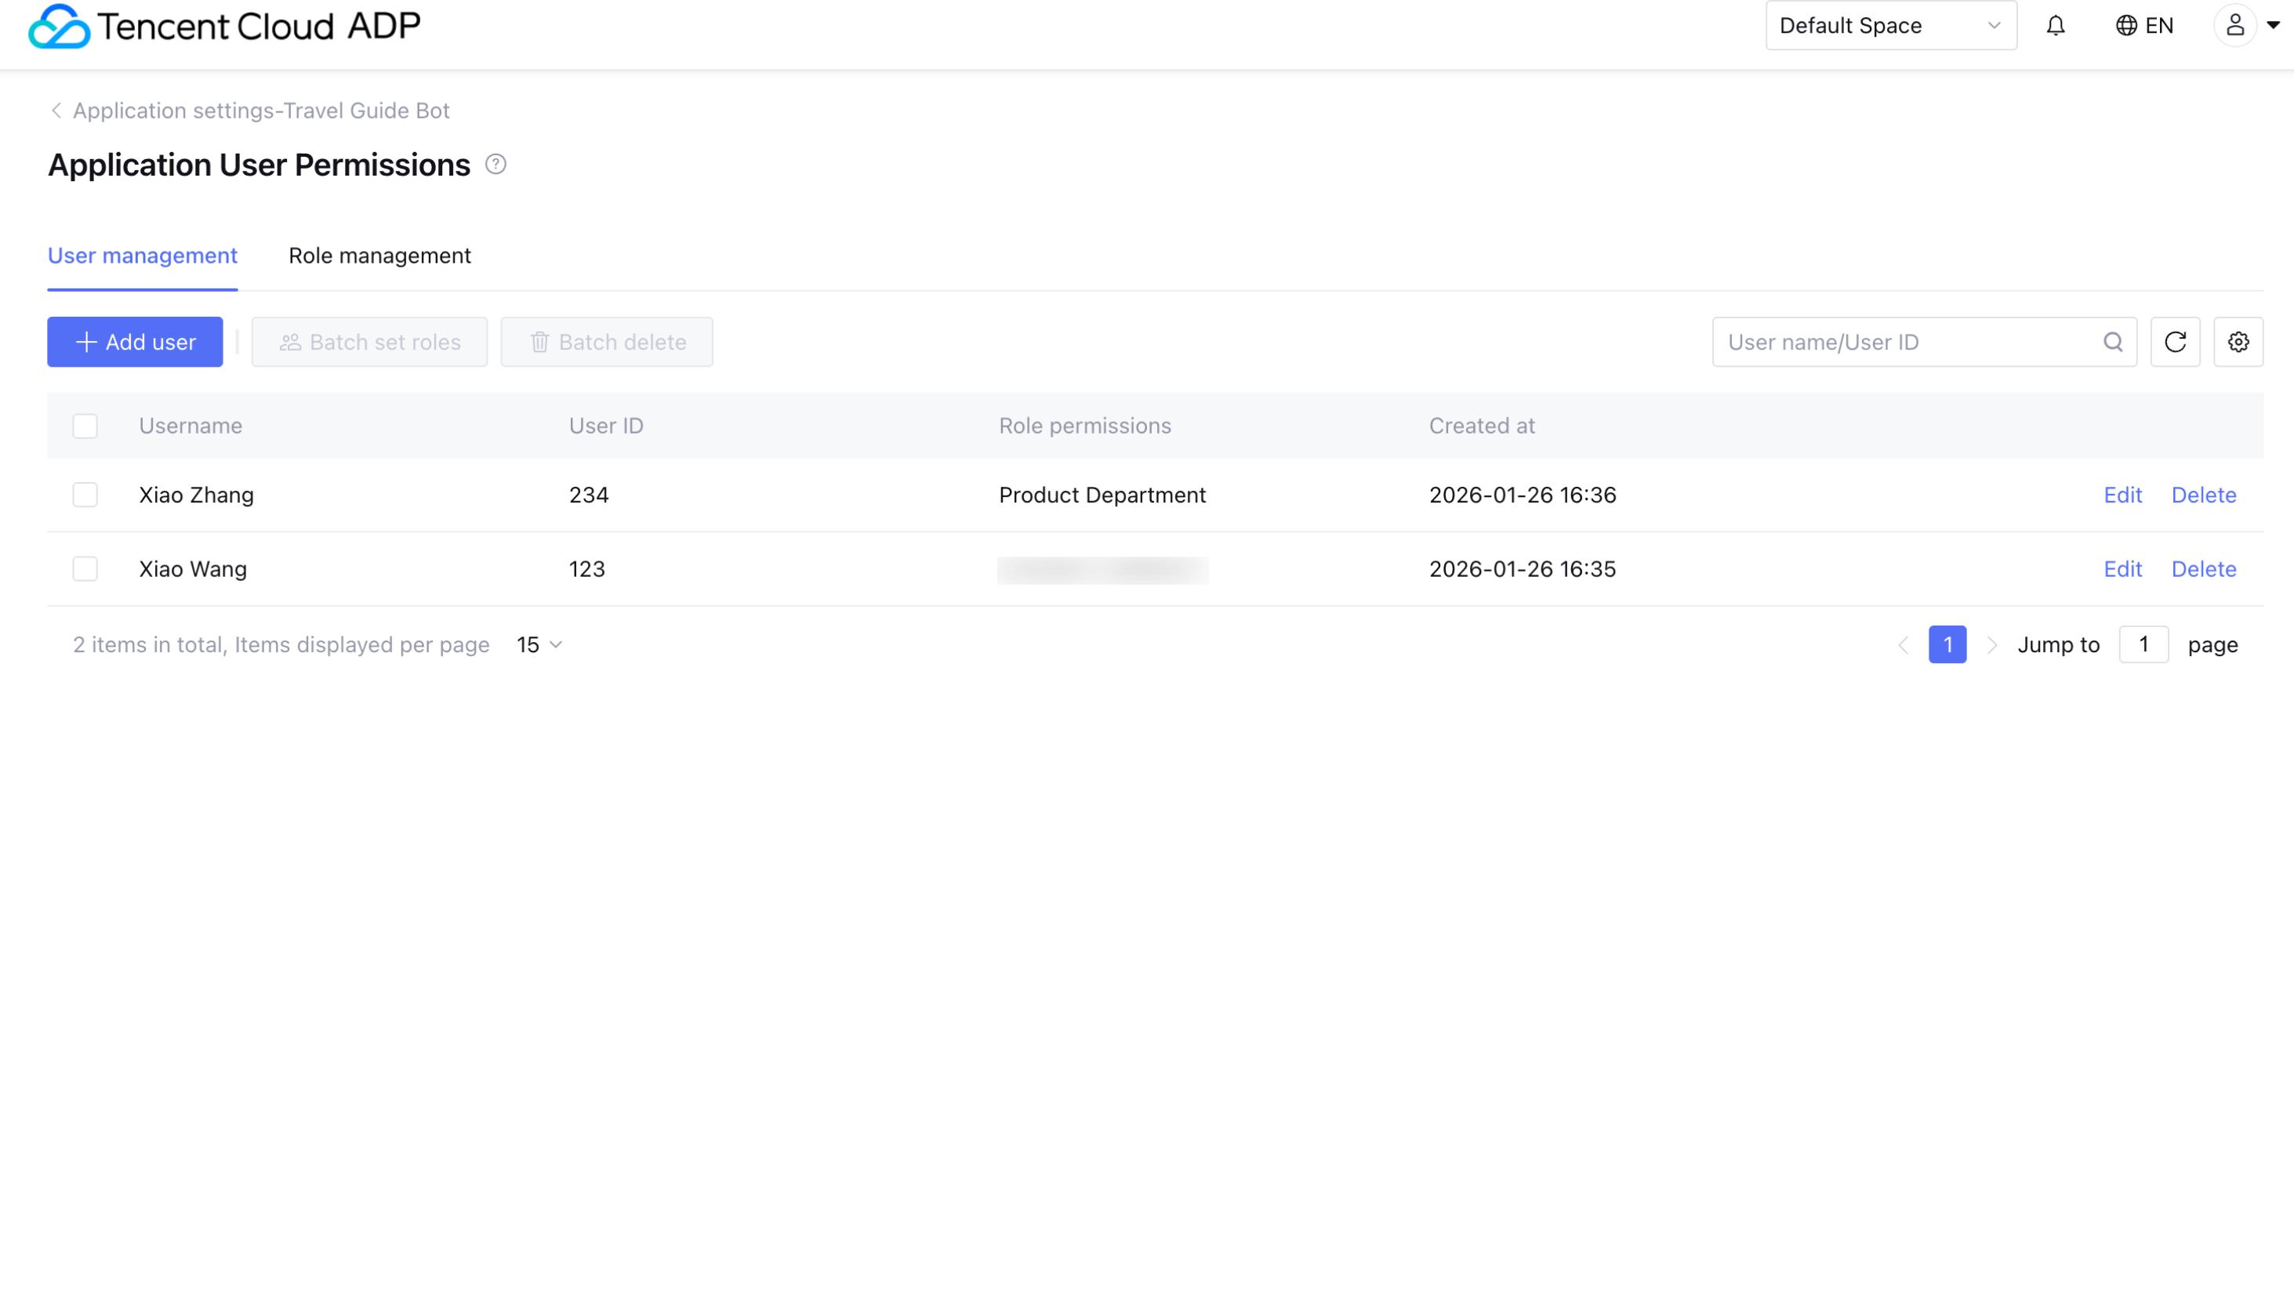The width and height of the screenshot is (2294, 1295).
Task: Expand the Default Space dropdown
Action: coord(1890,26)
